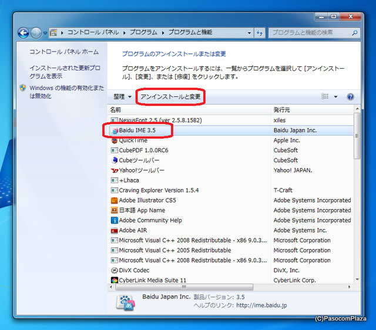This screenshot has width=376, height=330.
Task: Select Microsoft Visual C++ 2005 Redistributable text
Action: pos(175,250)
